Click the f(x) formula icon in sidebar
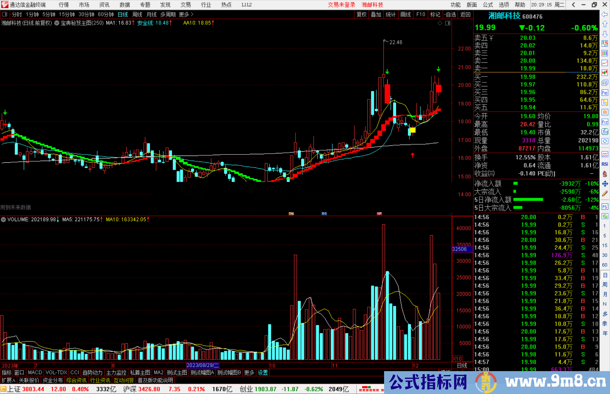Screen dimensions: 610x394 coord(605,132)
